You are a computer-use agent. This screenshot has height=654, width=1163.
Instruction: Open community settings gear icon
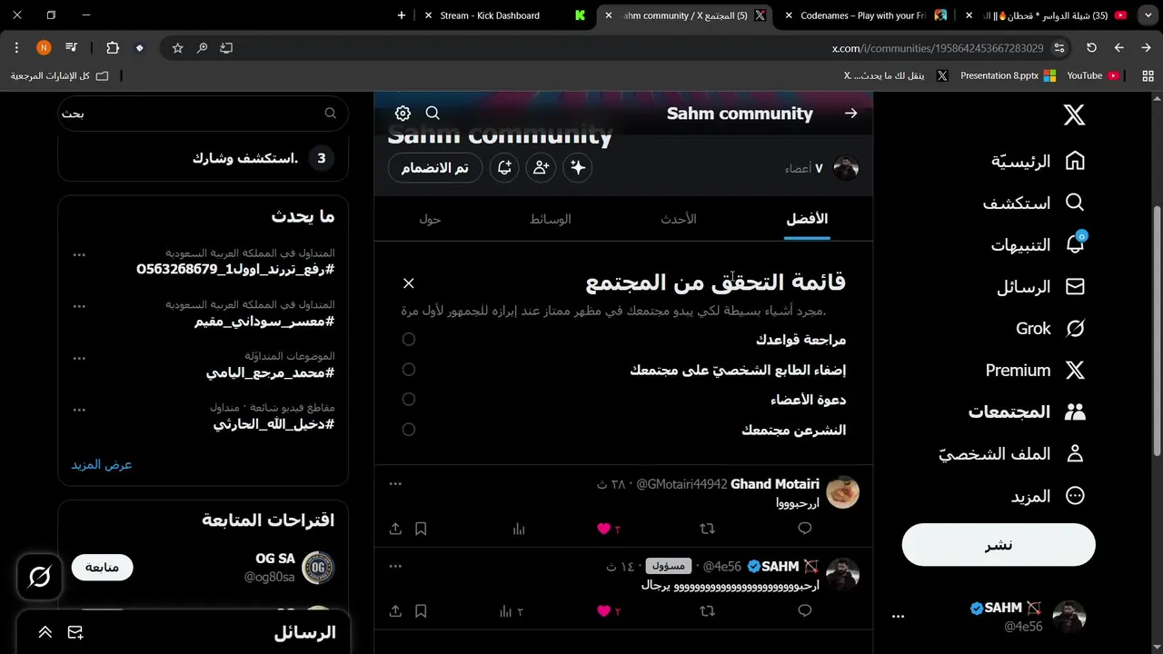click(403, 113)
